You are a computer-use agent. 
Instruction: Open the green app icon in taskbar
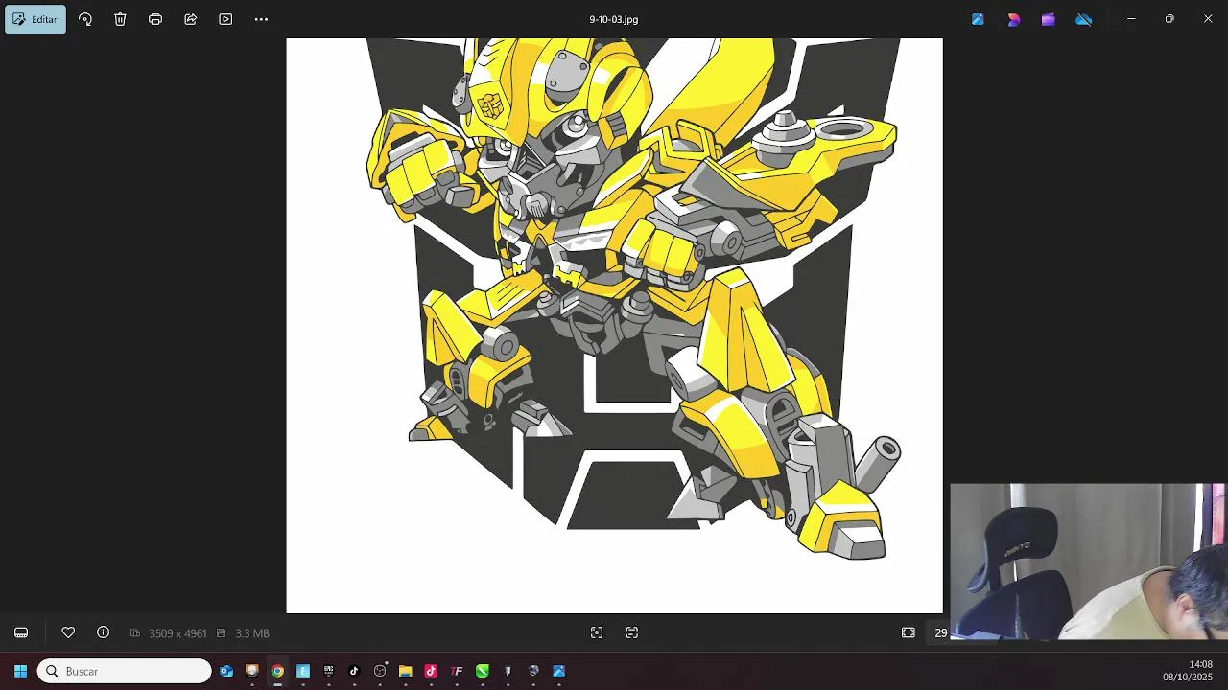pyautogui.click(x=483, y=671)
